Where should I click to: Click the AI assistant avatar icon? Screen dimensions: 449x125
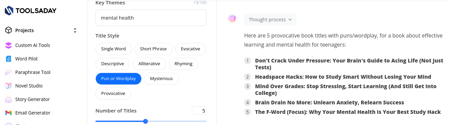pos(232,19)
